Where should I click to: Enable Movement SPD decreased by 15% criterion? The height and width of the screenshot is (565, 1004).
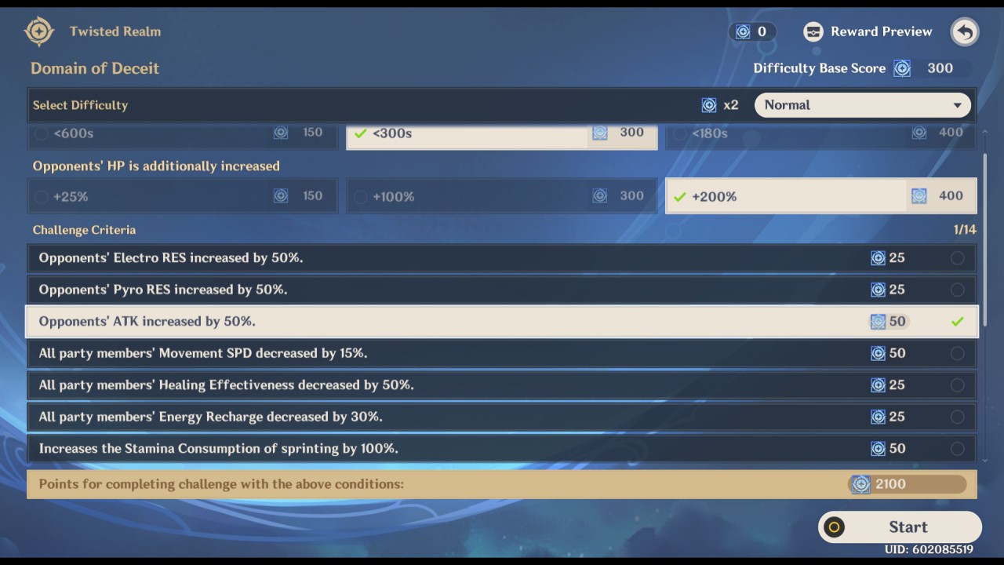[x=957, y=353]
